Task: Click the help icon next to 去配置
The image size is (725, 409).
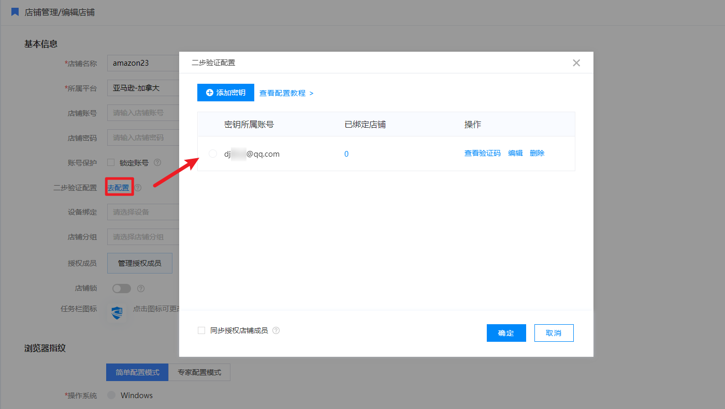Action: pos(138,188)
